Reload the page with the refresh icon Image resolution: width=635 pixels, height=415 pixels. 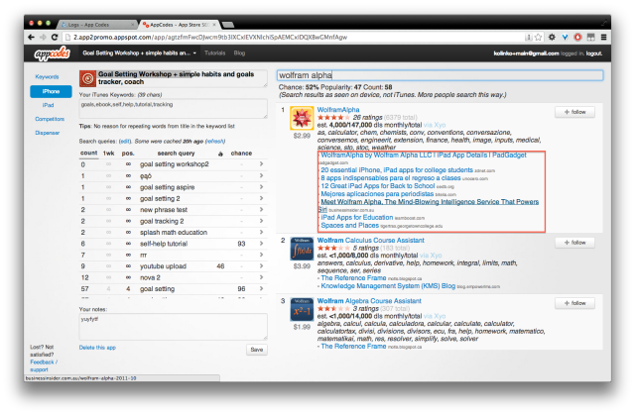(55, 38)
